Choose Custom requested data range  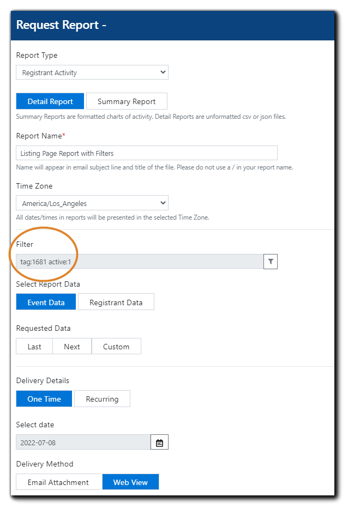click(116, 347)
